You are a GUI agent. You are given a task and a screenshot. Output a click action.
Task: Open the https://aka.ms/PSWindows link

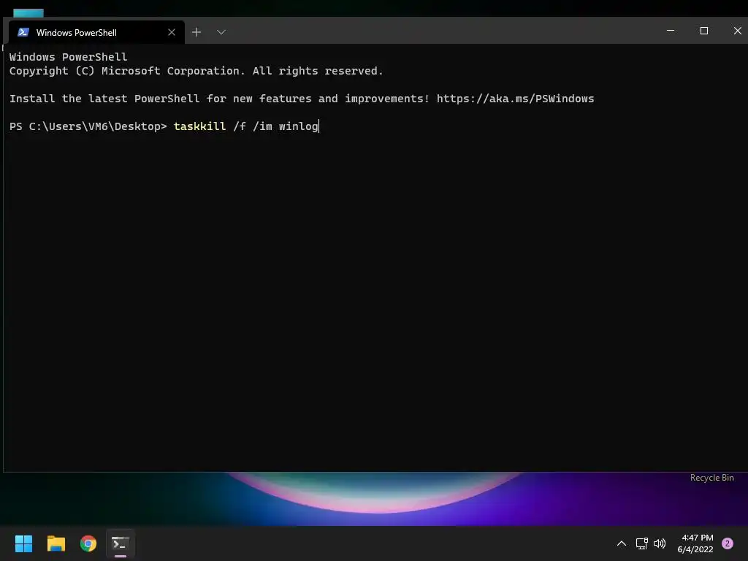[515, 99]
